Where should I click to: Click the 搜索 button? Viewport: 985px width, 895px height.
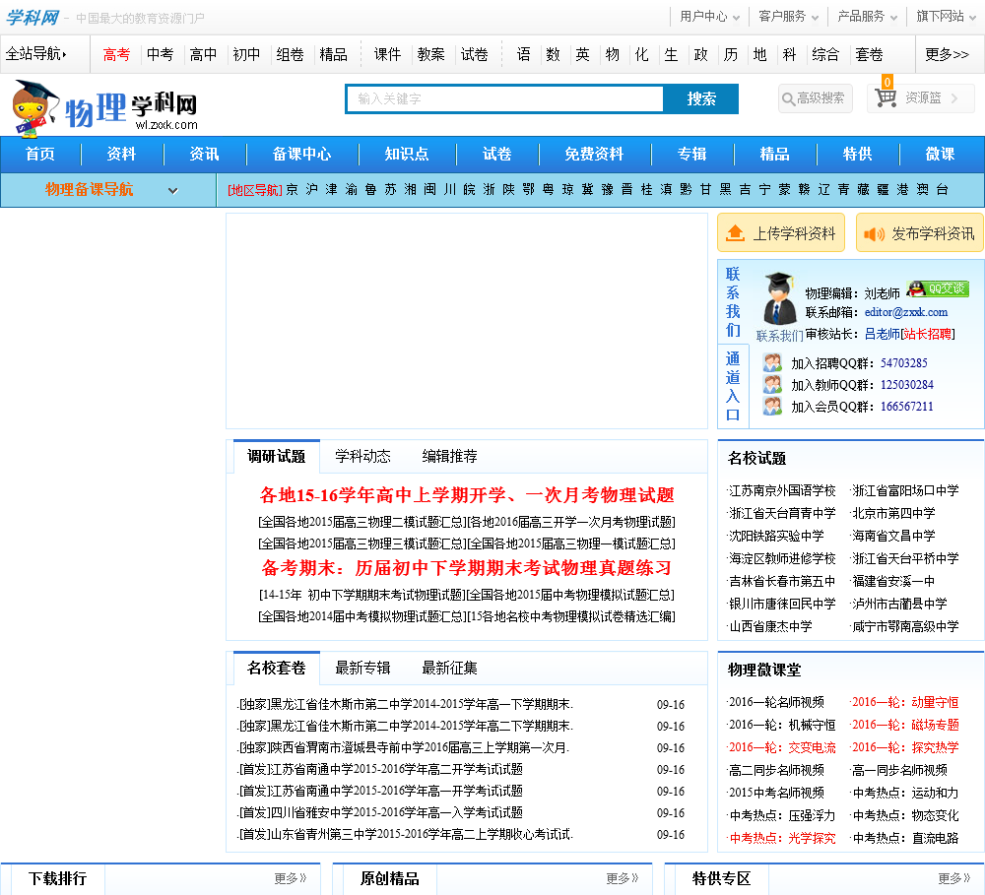pos(701,99)
